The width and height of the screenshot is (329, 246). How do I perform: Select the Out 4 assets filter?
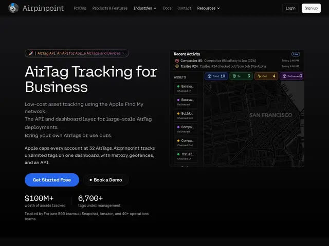click(266, 76)
